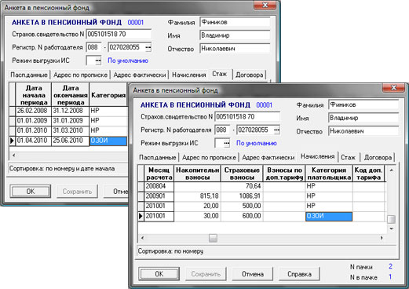409x289 pixels.
Task: Select the row marker for 01.04.2010
Action: (x=12, y=141)
